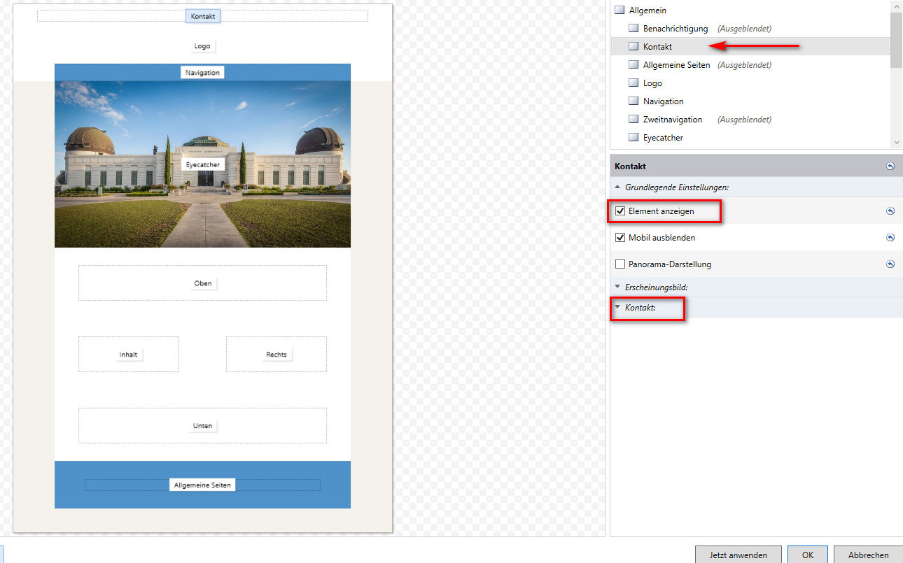Reset the Panorama-Darstellung setting

pos(890,264)
